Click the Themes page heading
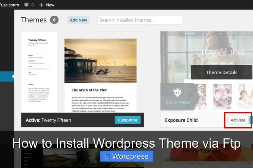 (34, 20)
